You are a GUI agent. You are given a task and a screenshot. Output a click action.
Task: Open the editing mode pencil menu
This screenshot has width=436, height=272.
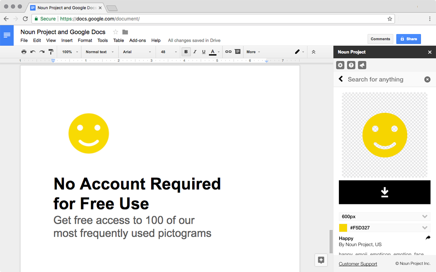pyautogui.click(x=299, y=52)
